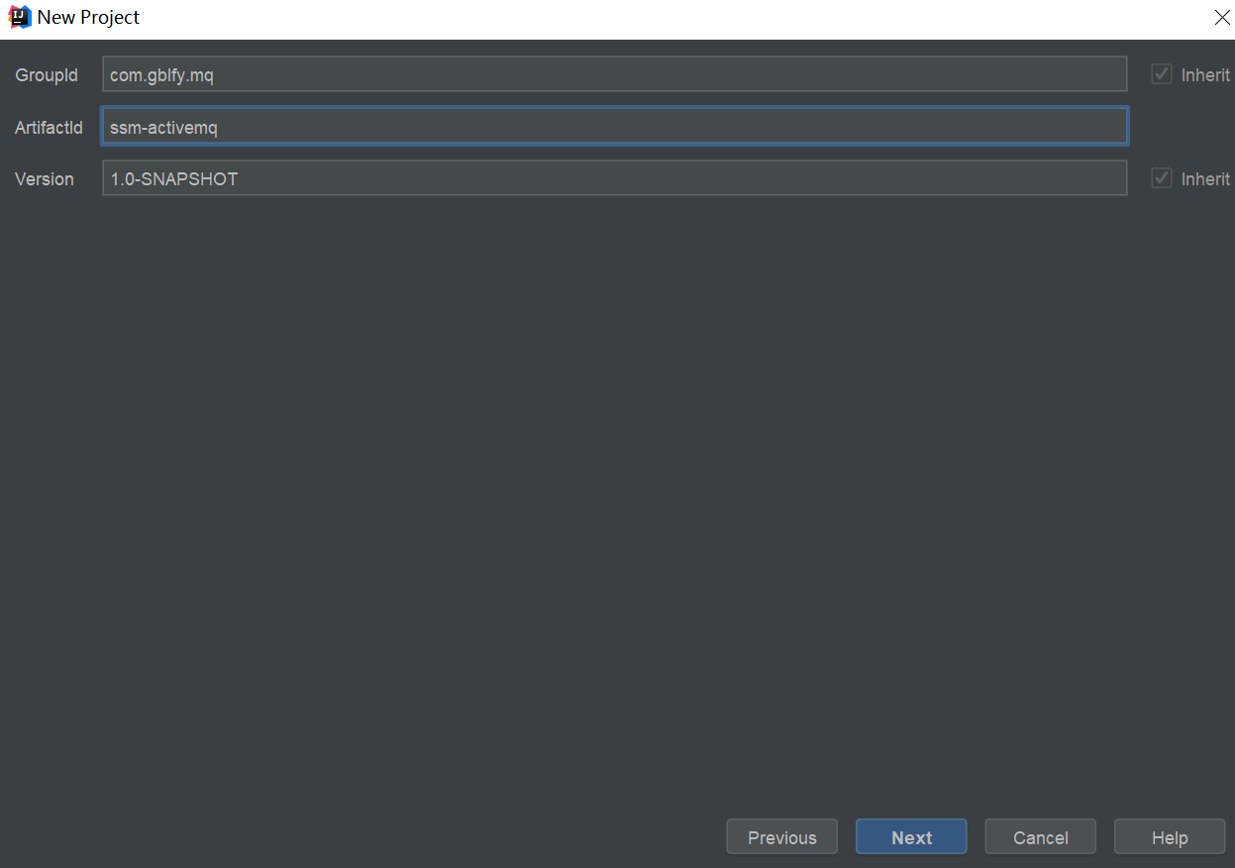Click the GroupId label

click(47, 75)
